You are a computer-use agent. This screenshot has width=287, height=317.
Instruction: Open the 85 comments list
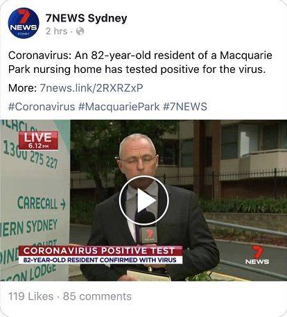(x=97, y=296)
